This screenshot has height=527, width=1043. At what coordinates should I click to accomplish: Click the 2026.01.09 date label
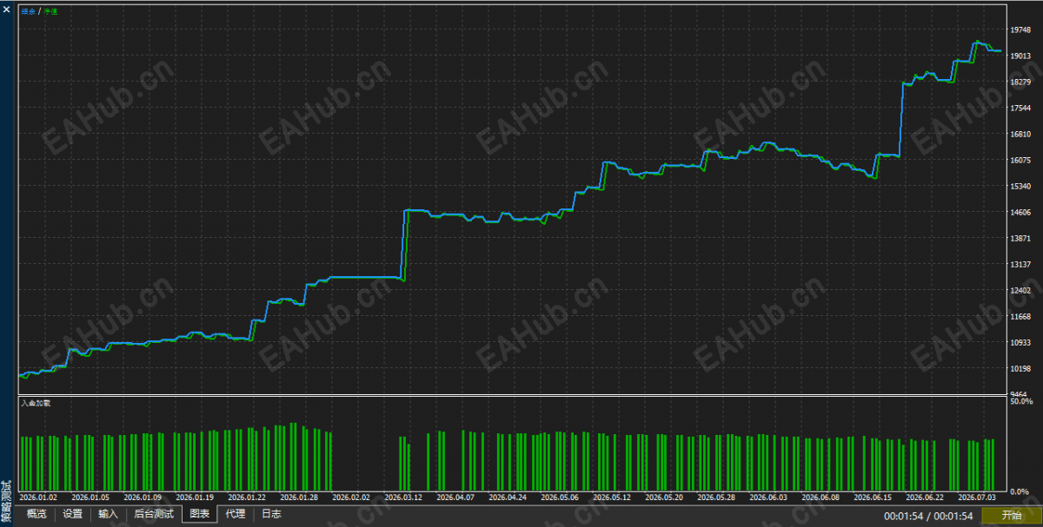click(143, 497)
